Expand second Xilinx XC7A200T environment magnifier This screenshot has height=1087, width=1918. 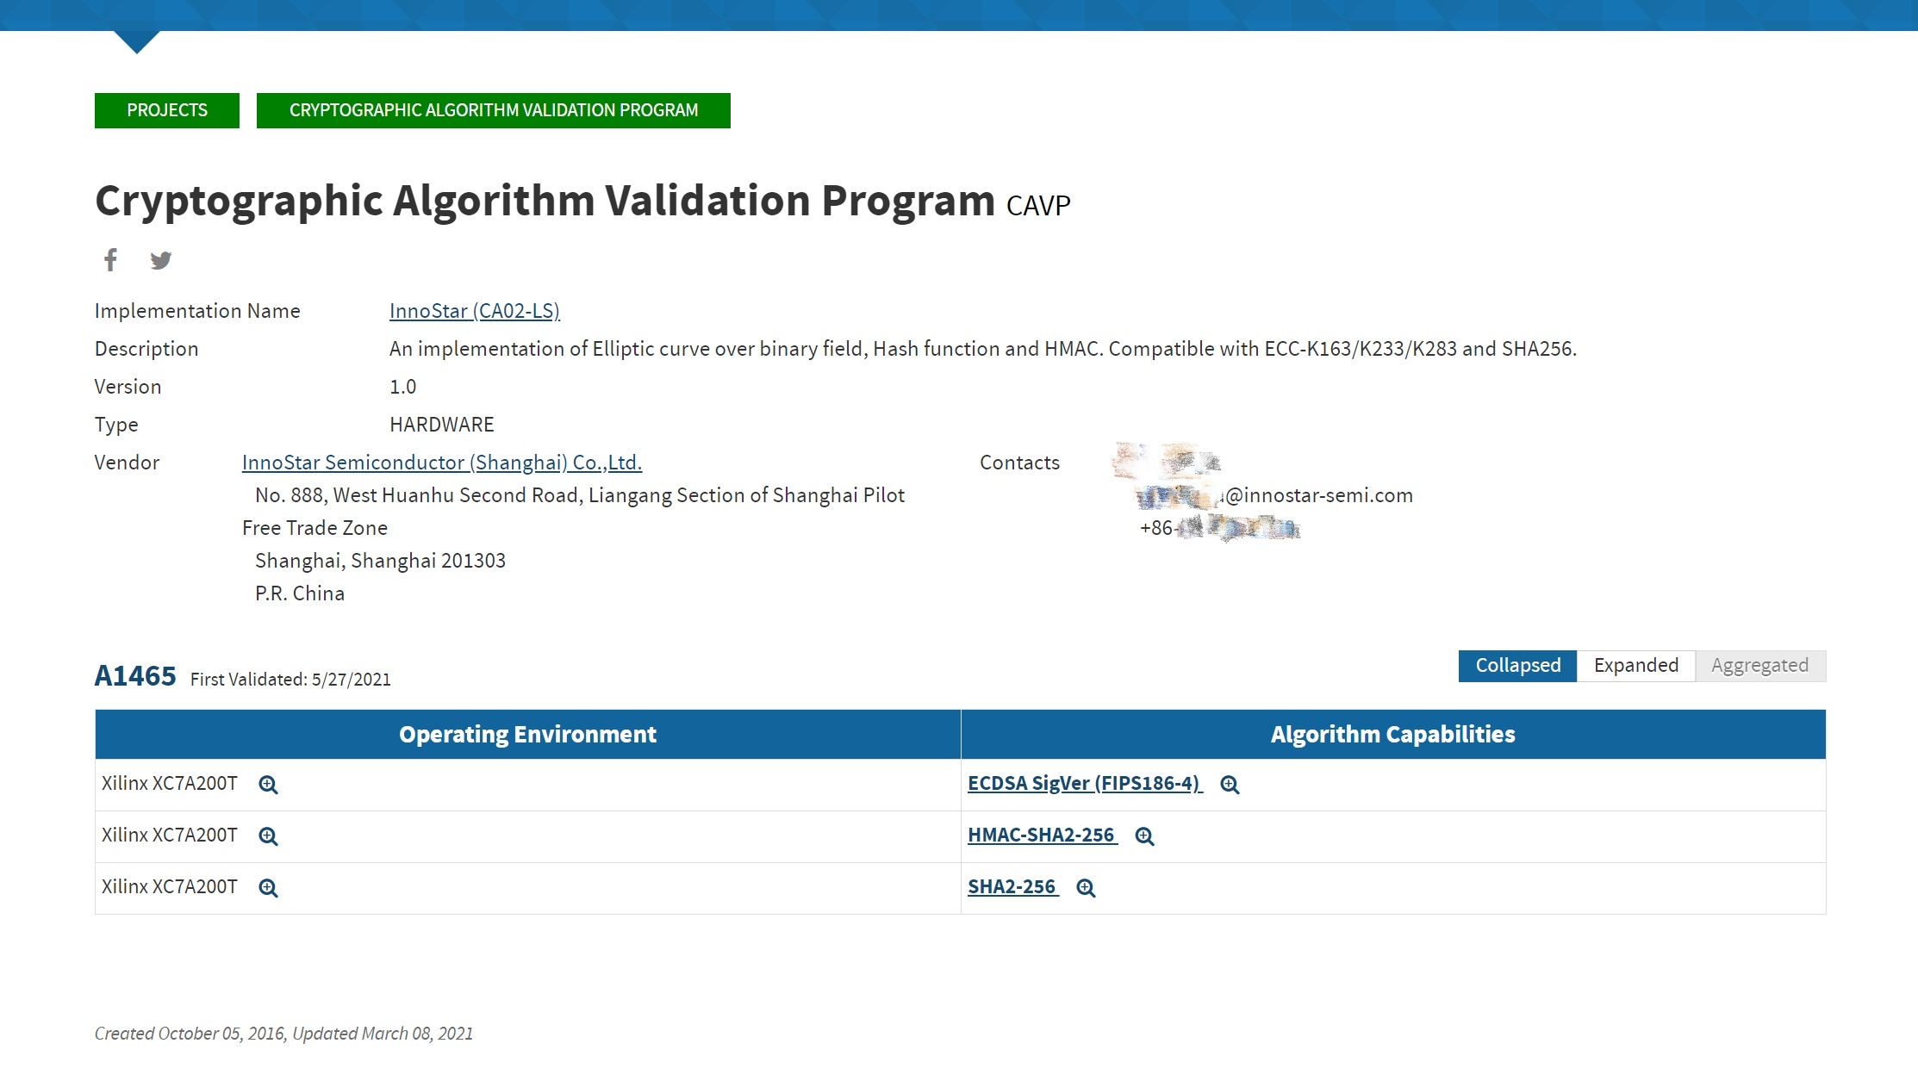click(268, 836)
